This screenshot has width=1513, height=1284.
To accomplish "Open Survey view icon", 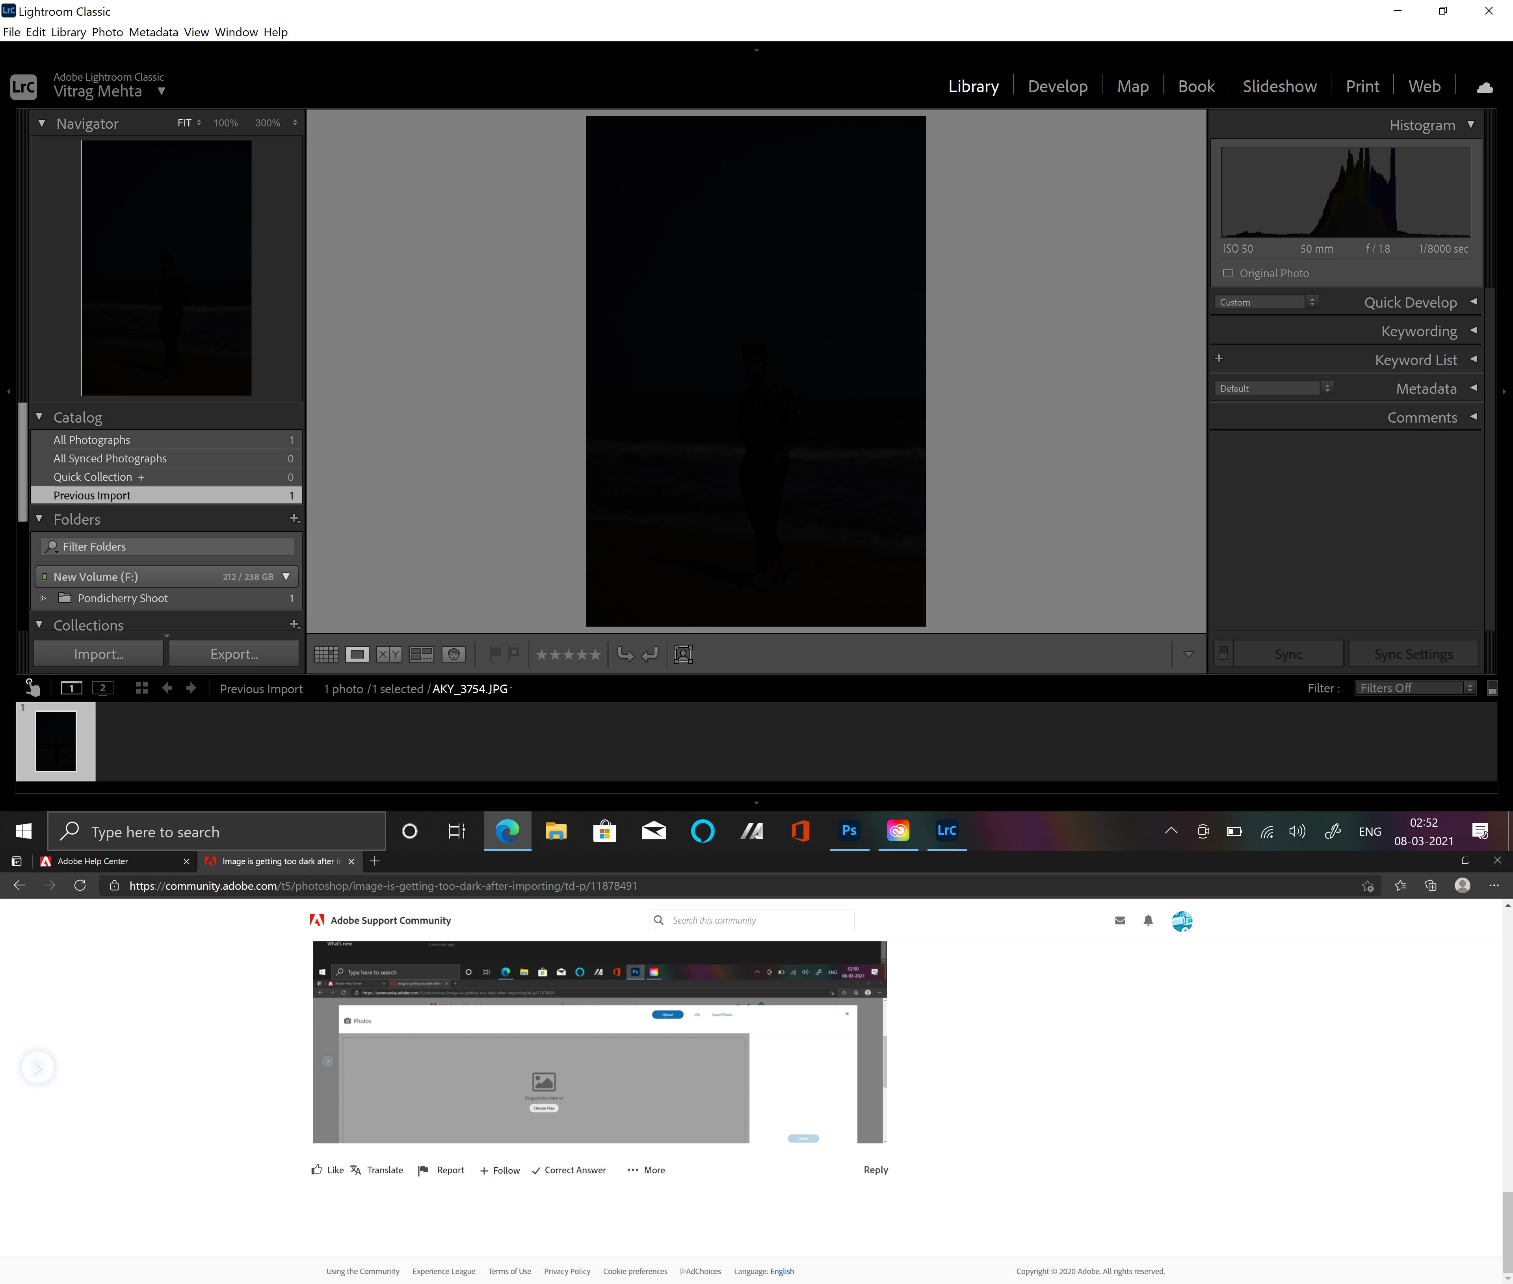I will point(421,654).
